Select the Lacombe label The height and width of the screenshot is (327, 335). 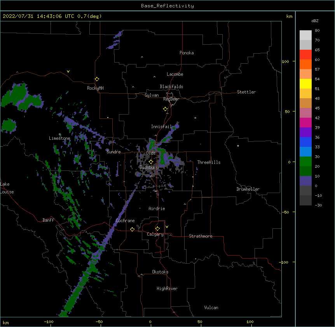[x=175, y=74]
